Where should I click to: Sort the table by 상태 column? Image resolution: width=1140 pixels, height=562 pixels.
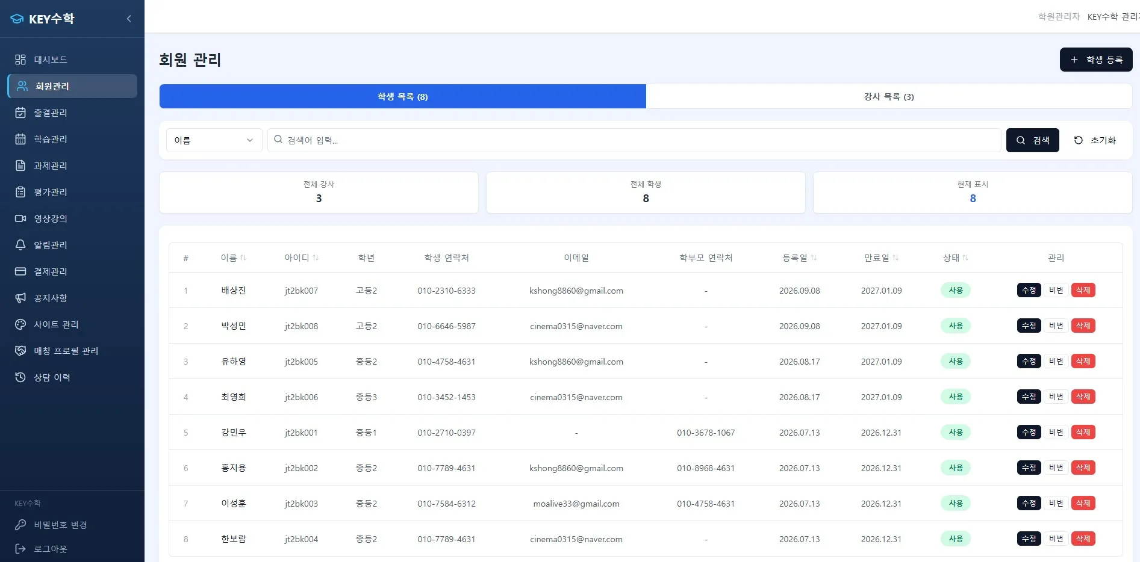(x=956, y=258)
